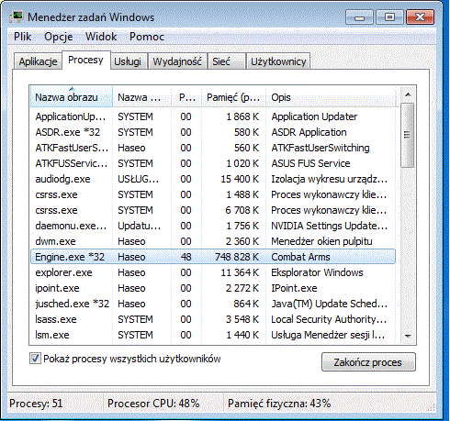The image size is (450, 421).
Task: Click the 'IPoint.exe' description cell
Action: click(294, 288)
